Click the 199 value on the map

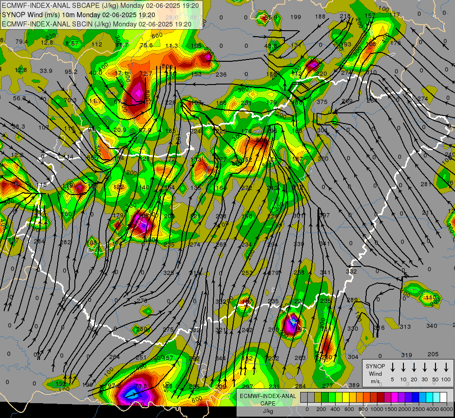296,17
